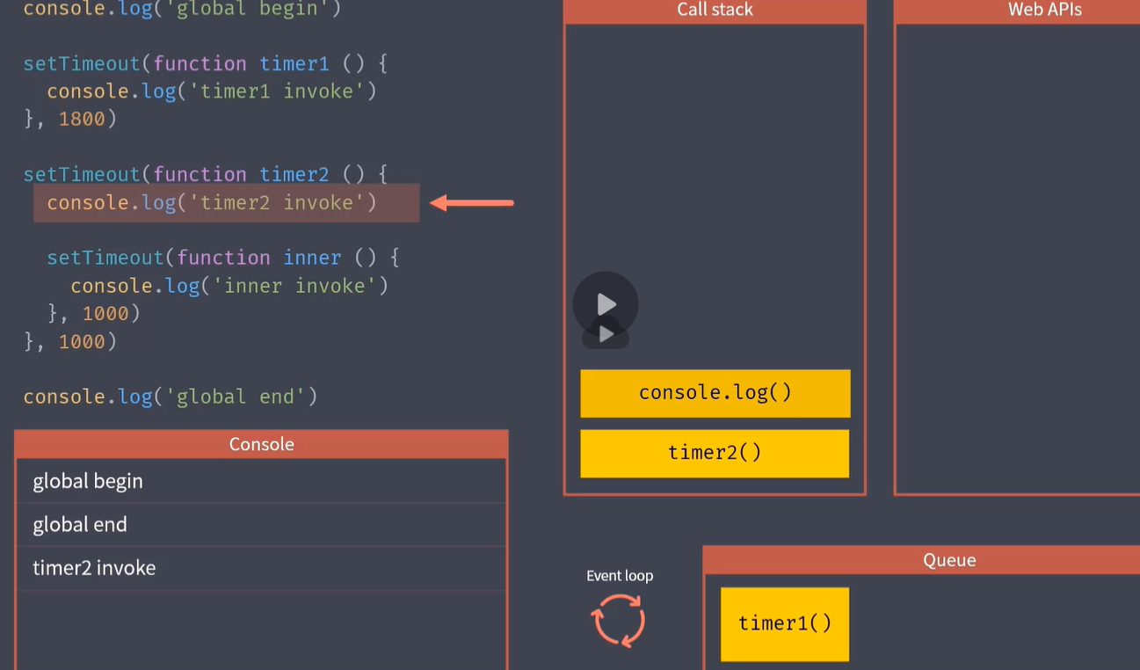Click the Event loop circular arrows icon
1140x670 pixels.
(619, 620)
